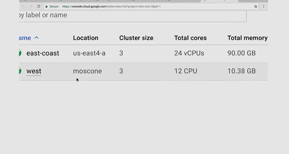289x154 pixels.
Task: Sort by Location column header
Action: pos(85,38)
